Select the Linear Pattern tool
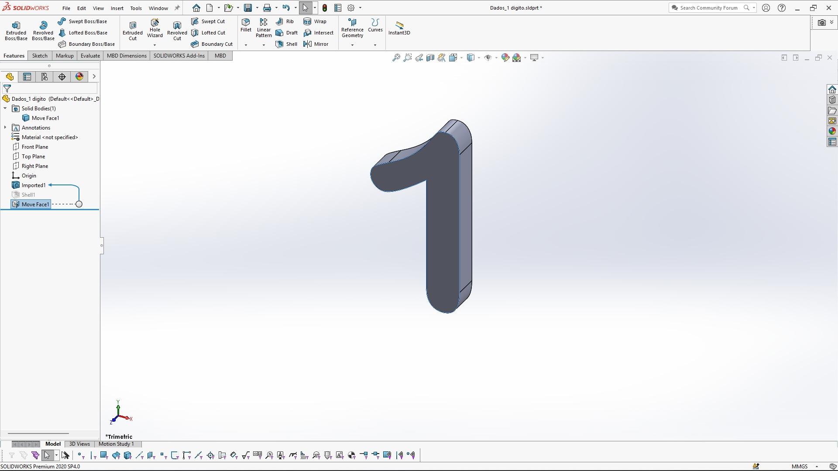This screenshot has width=838, height=471. [x=264, y=28]
